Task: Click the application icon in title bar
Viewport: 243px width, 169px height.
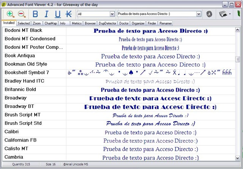Action: click(4, 4)
